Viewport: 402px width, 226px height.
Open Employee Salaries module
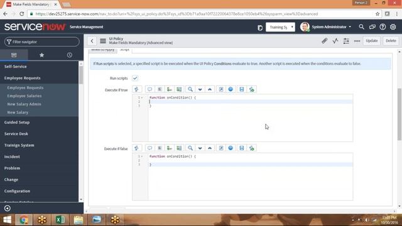pos(24,96)
